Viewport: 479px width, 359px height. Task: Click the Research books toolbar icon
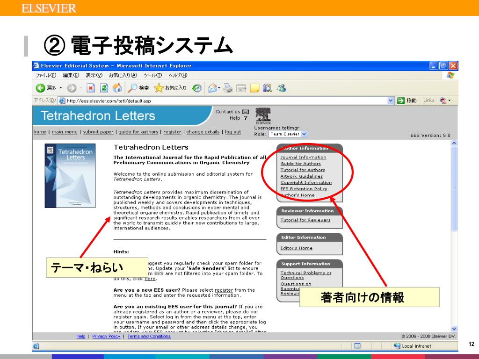(267, 88)
